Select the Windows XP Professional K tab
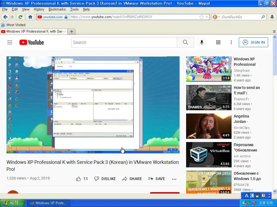 click(34, 31)
